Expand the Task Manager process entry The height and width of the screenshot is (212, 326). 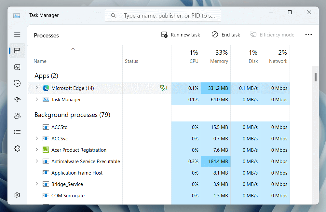coord(37,99)
